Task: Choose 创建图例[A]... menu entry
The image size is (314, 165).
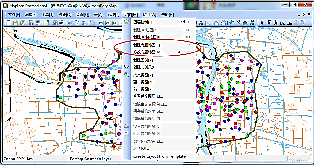Action: [159, 60]
